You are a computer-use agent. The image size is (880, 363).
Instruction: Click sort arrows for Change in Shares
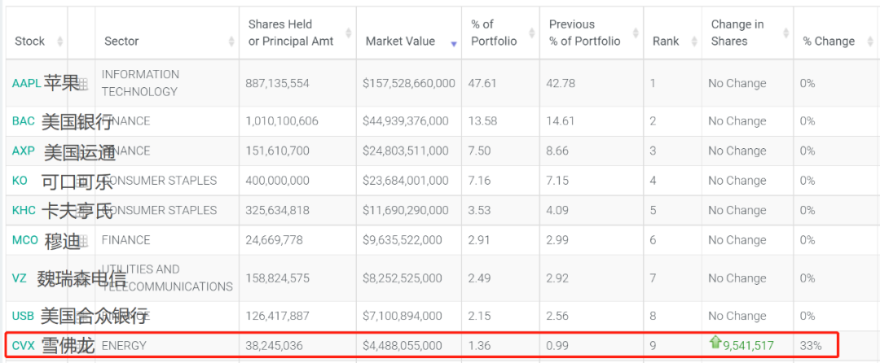tap(785, 33)
